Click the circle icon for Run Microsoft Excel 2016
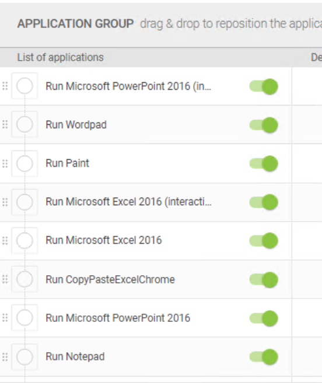The height and width of the screenshot is (383, 322). click(x=24, y=241)
